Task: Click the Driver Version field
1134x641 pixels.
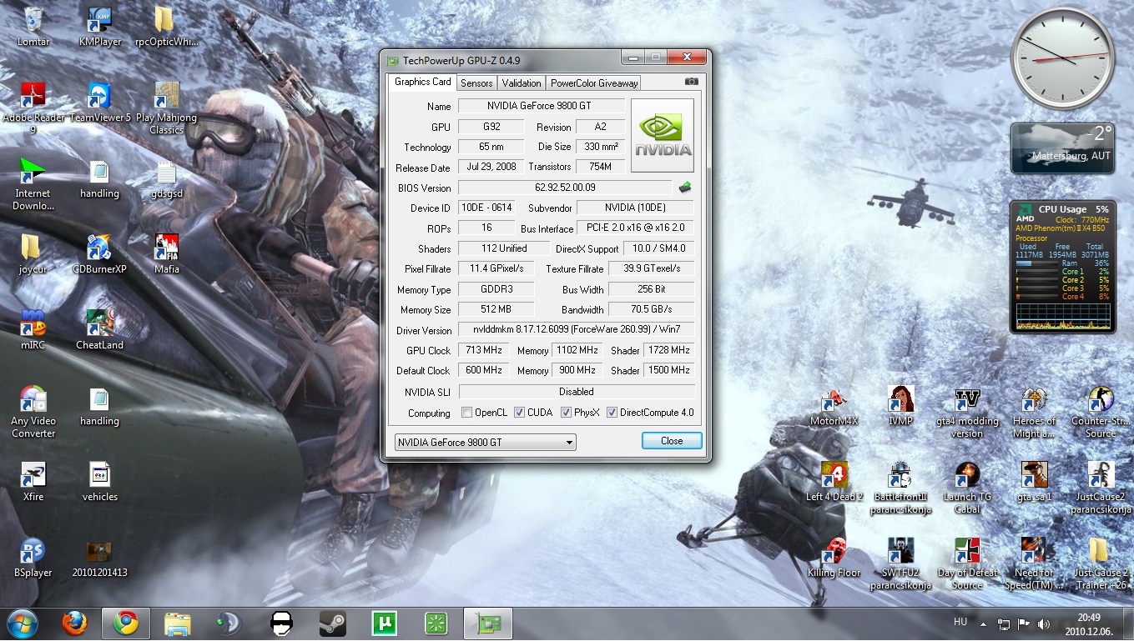Action: coord(576,330)
